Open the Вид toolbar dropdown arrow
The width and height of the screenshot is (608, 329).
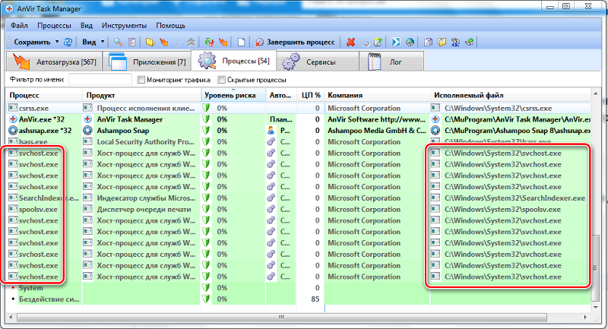103,42
